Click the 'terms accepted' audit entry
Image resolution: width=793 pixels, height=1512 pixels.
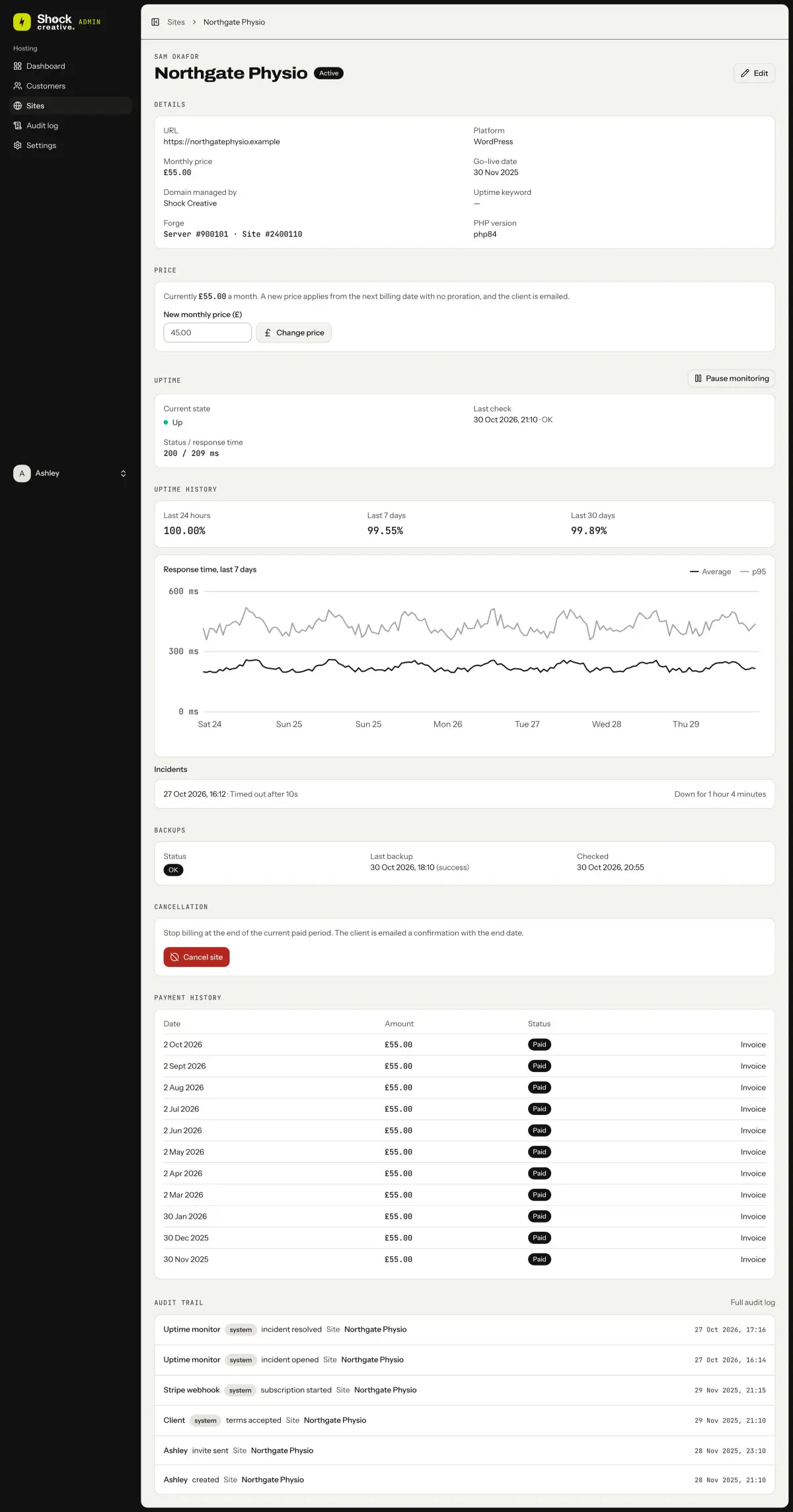pyautogui.click(x=465, y=1420)
